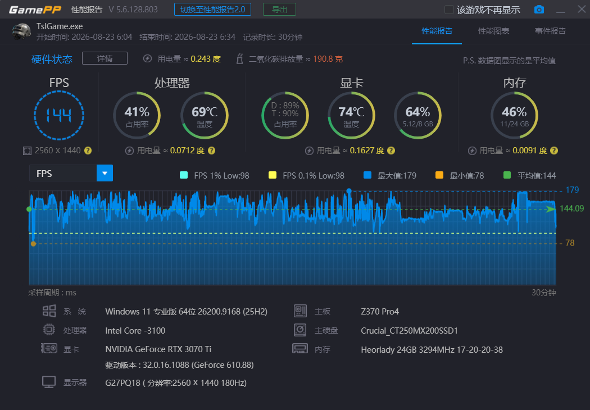Click the RAM module icon beside 内存 row
Screen dimensions: 590x410
tap(300, 349)
